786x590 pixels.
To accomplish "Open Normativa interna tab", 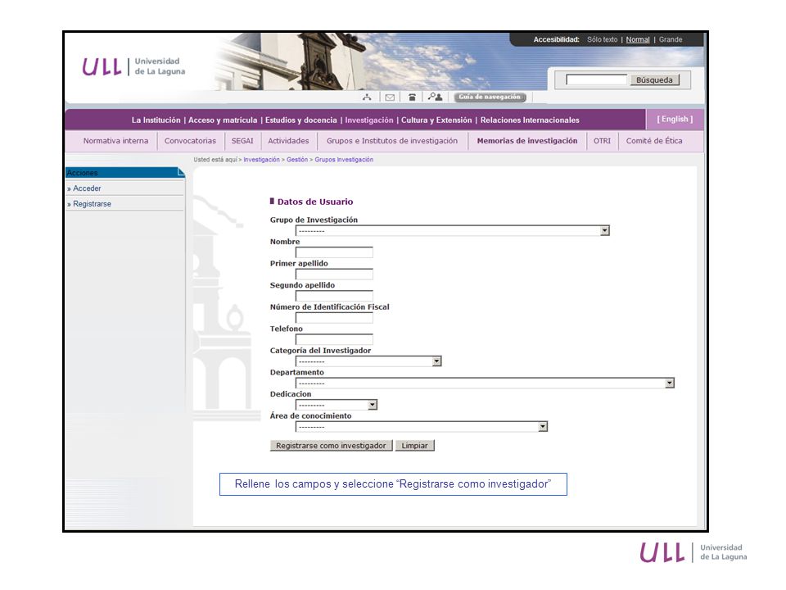I will tap(115, 141).
